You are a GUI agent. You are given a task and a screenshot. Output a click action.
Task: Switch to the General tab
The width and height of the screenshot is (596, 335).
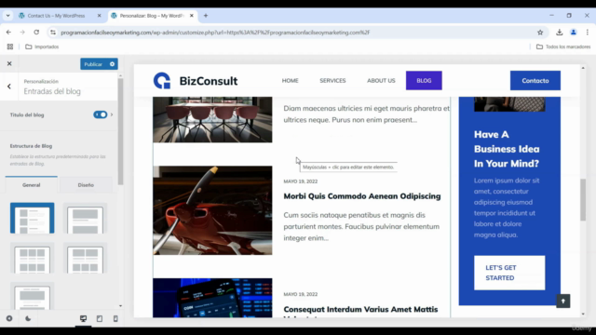tap(31, 185)
